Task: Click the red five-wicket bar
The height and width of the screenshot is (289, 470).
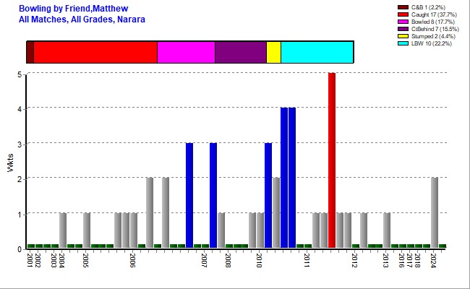Action: [x=332, y=160]
